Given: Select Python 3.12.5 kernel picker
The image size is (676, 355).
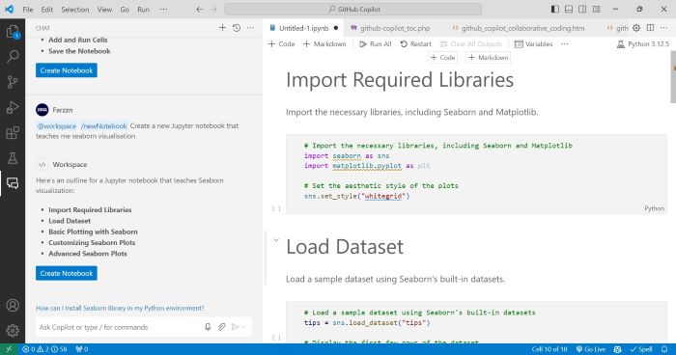Looking at the screenshot, I should click(x=643, y=44).
